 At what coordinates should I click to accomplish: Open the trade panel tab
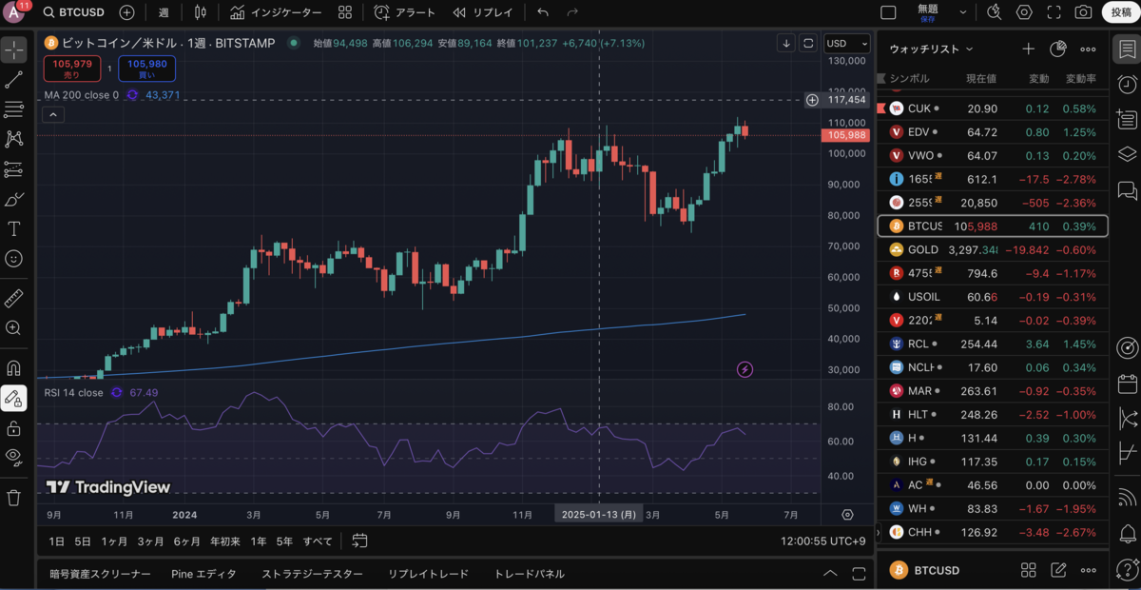point(529,574)
